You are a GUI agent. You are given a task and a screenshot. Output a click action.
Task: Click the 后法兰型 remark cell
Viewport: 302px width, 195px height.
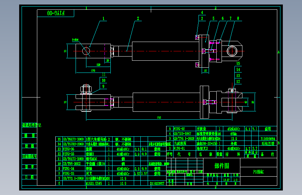pos(268,143)
